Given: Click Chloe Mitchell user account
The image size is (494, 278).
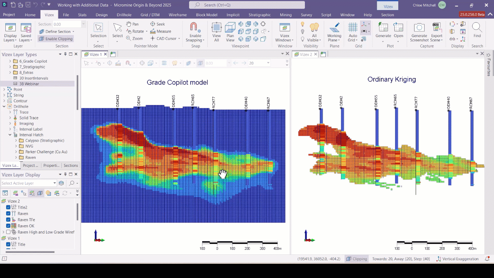Looking at the screenshot, I should 429,5.
